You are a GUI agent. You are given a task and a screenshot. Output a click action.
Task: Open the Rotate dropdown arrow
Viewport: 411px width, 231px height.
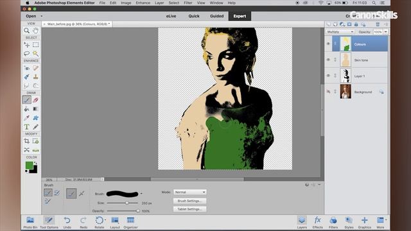pyautogui.click(x=105, y=220)
